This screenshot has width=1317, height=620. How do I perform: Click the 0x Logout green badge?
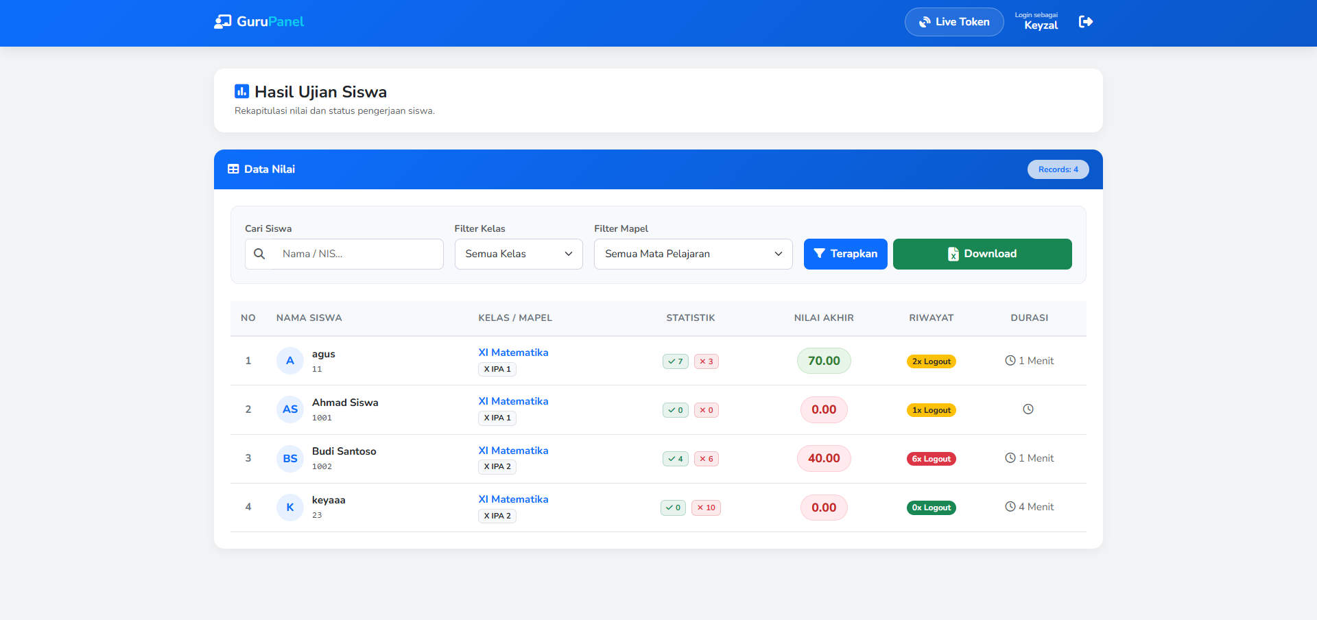[931, 508]
